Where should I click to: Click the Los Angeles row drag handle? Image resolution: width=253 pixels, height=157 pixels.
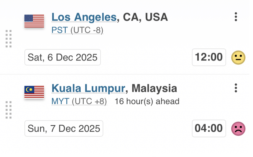pos(9,39)
